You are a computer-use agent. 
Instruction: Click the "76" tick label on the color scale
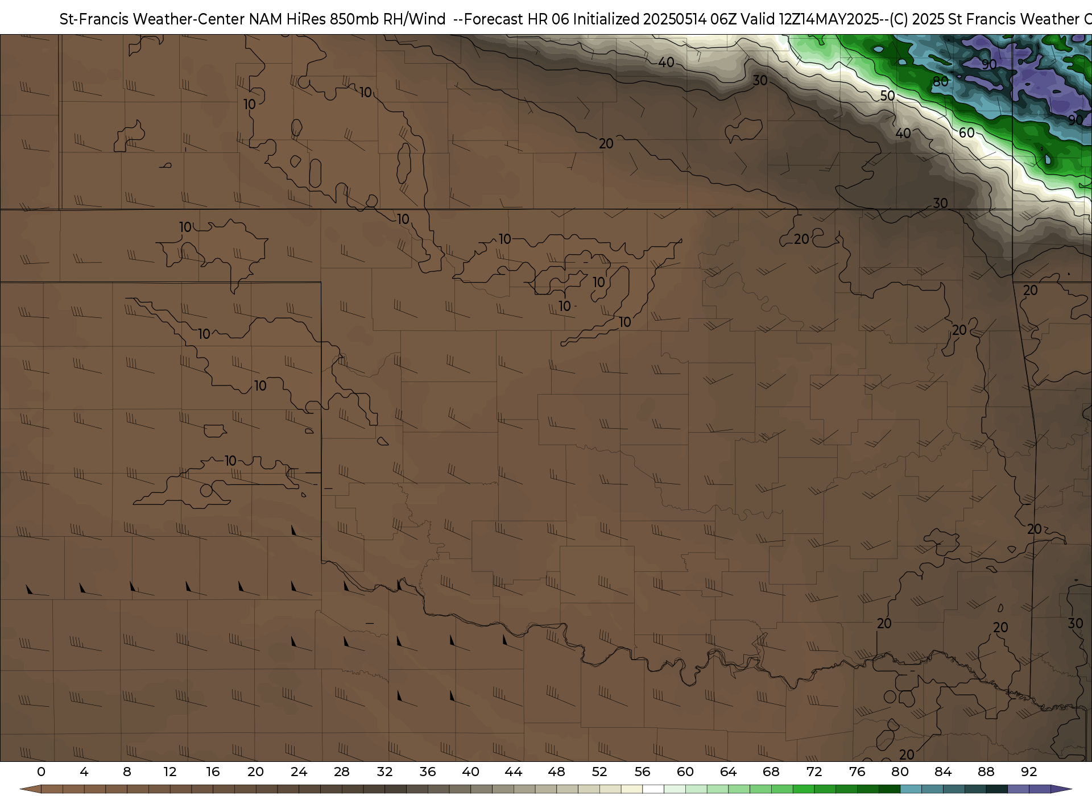pyautogui.click(x=857, y=772)
